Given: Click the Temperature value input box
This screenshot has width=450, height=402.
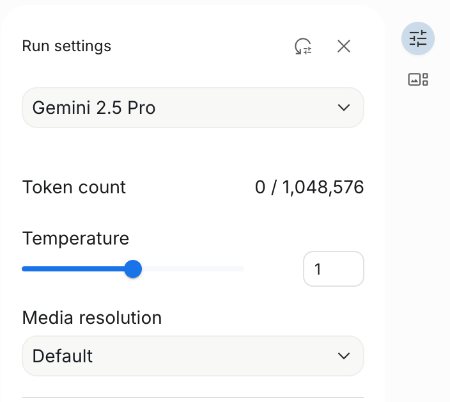Looking at the screenshot, I should (x=334, y=269).
